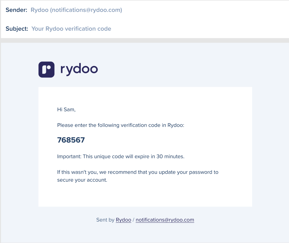Select the verification code 768567
This screenshot has width=289, height=243.
71,140
